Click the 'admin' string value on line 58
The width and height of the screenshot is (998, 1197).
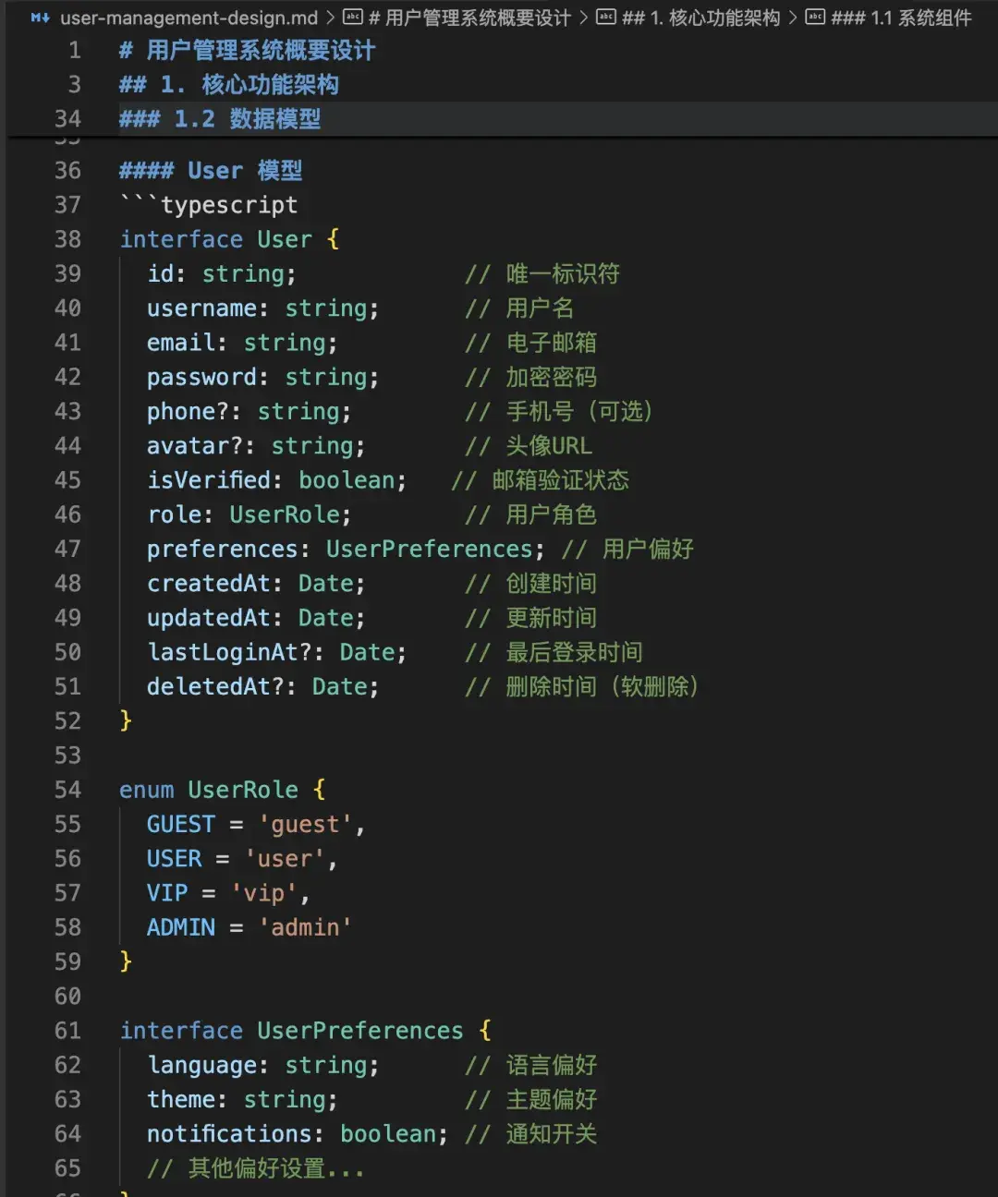(x=304, y=927)
